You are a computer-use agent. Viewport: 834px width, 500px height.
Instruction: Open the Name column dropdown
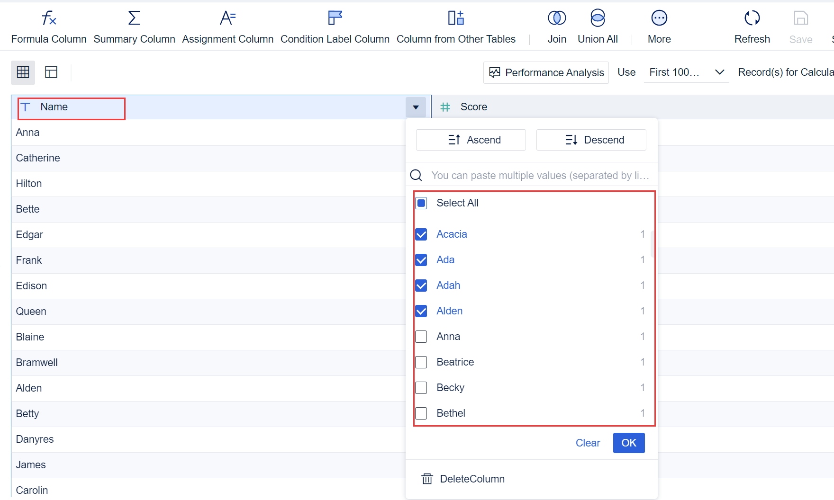[416, 107]
